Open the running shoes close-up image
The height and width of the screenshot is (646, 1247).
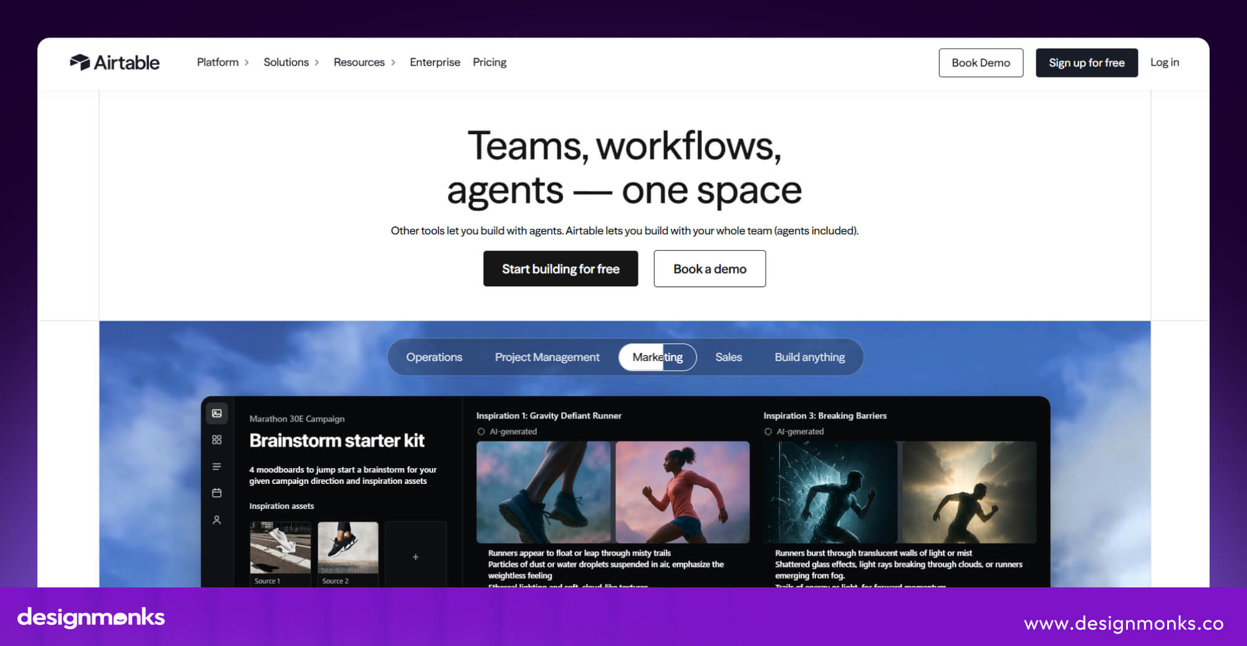click(x=544, y=492)
